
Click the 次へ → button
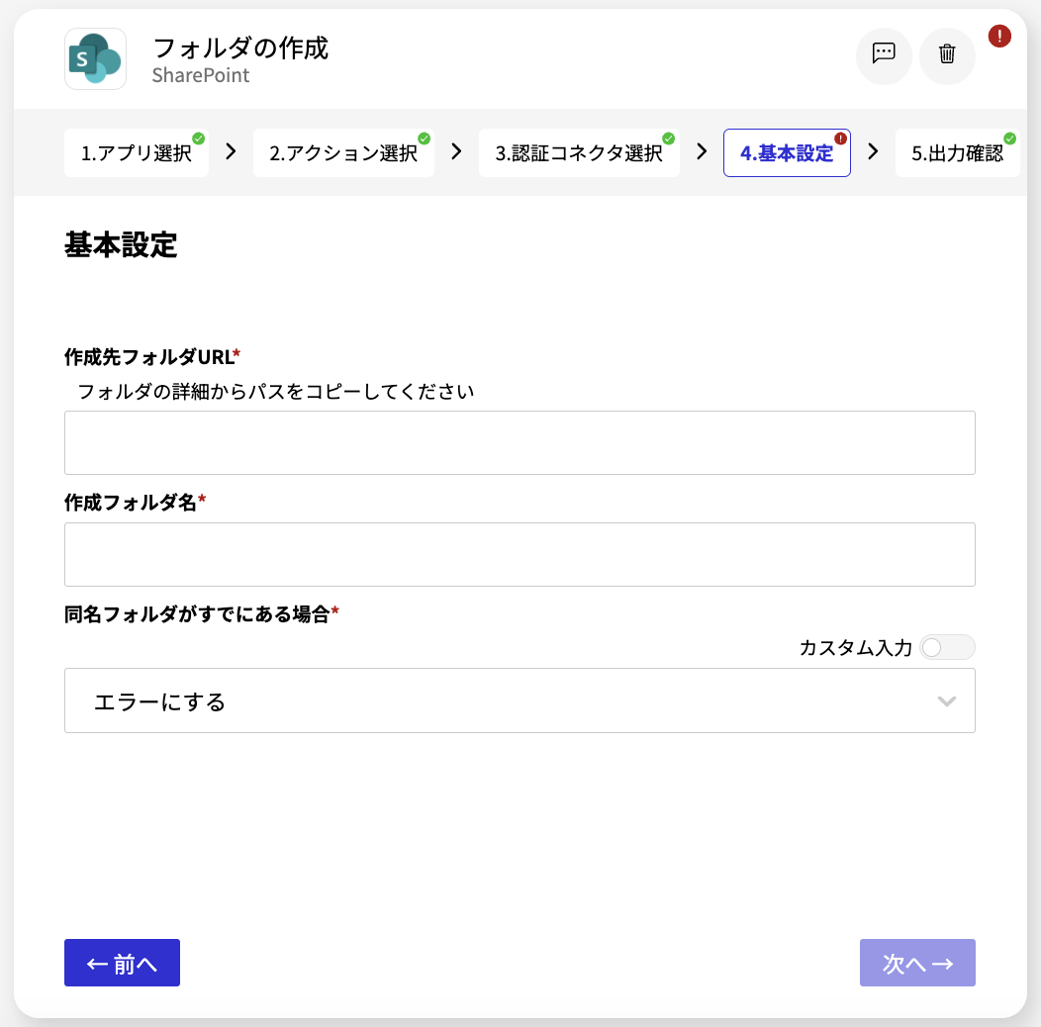pyautogui.click(x=917, y=963)
